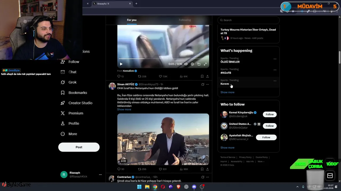
Task: Open File Explorer from the taskbar
Action: point(147,187)
